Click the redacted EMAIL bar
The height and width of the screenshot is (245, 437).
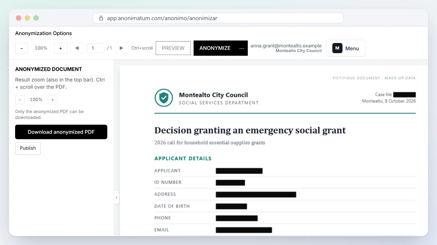pos(244,230)
